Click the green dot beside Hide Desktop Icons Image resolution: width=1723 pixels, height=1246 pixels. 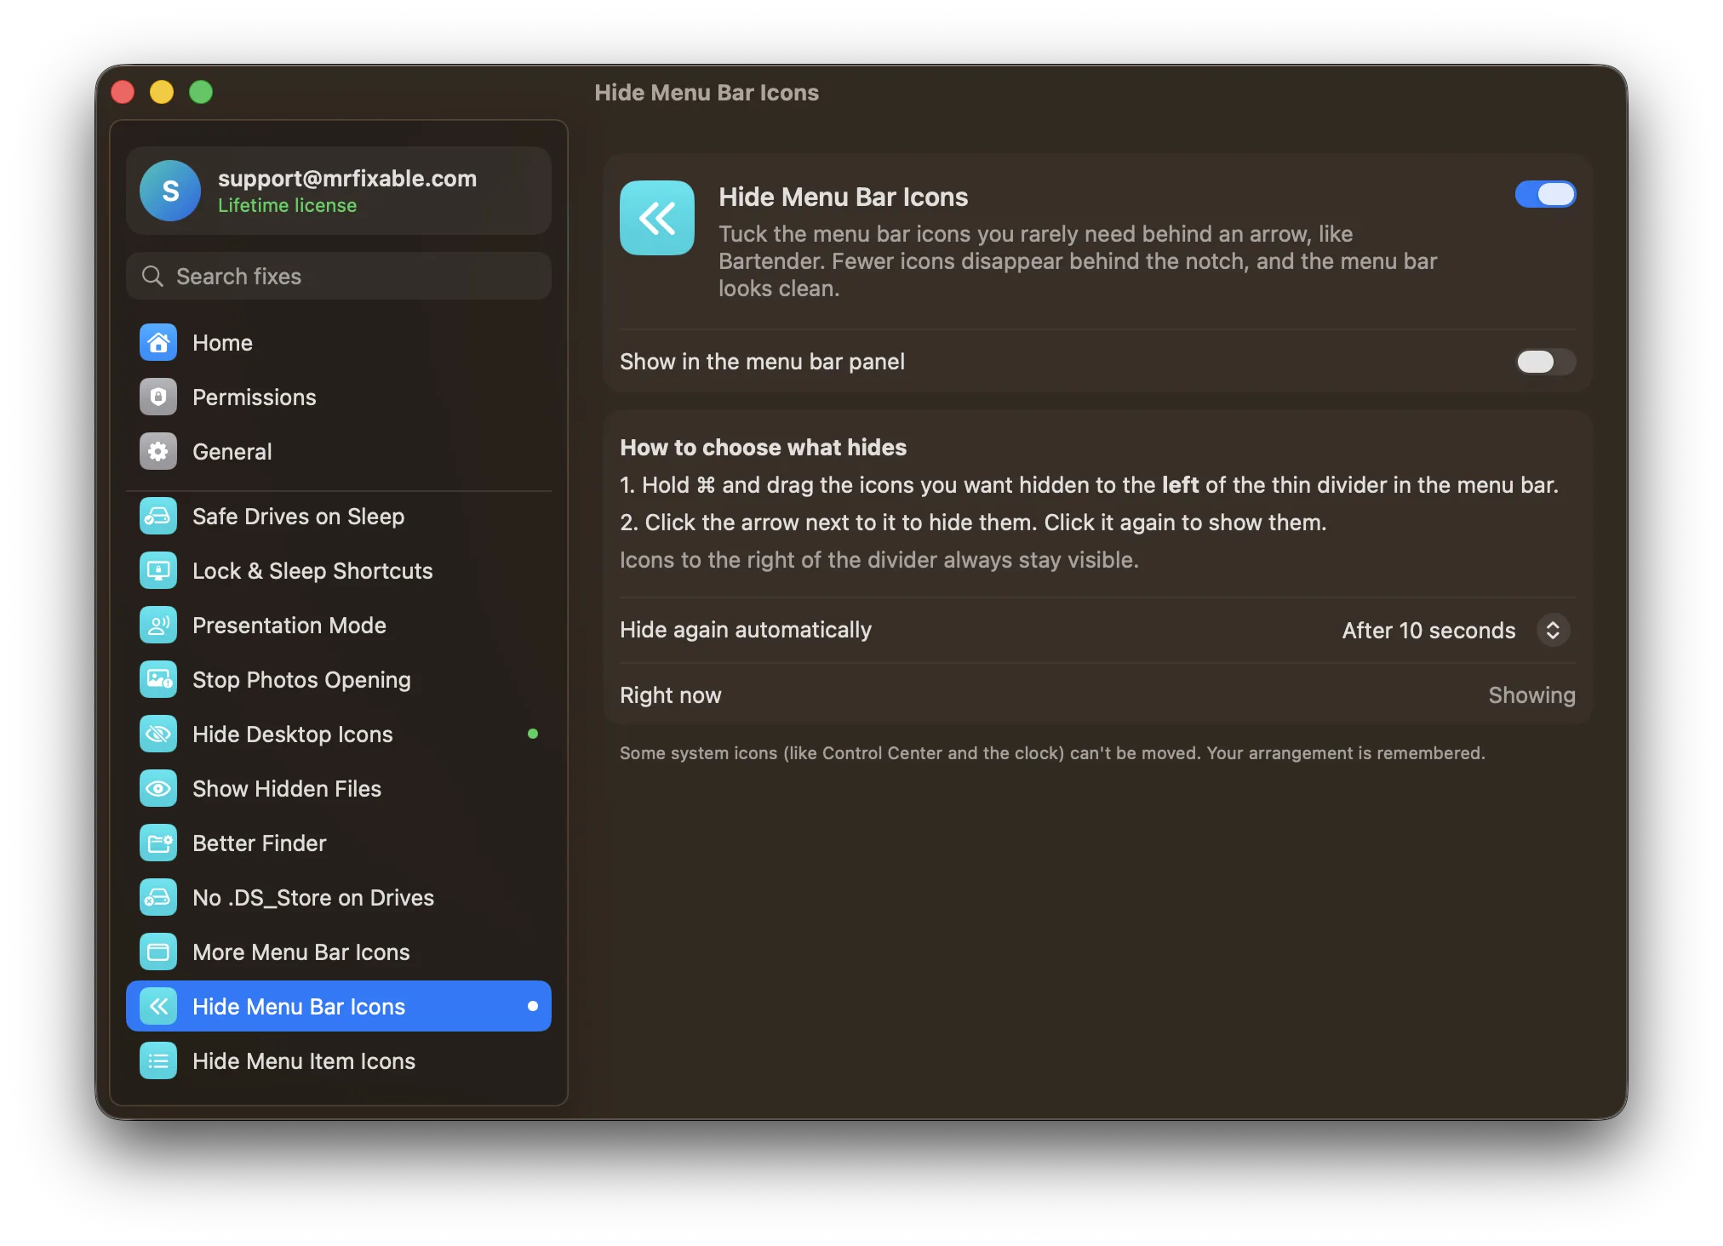point(533,734)
